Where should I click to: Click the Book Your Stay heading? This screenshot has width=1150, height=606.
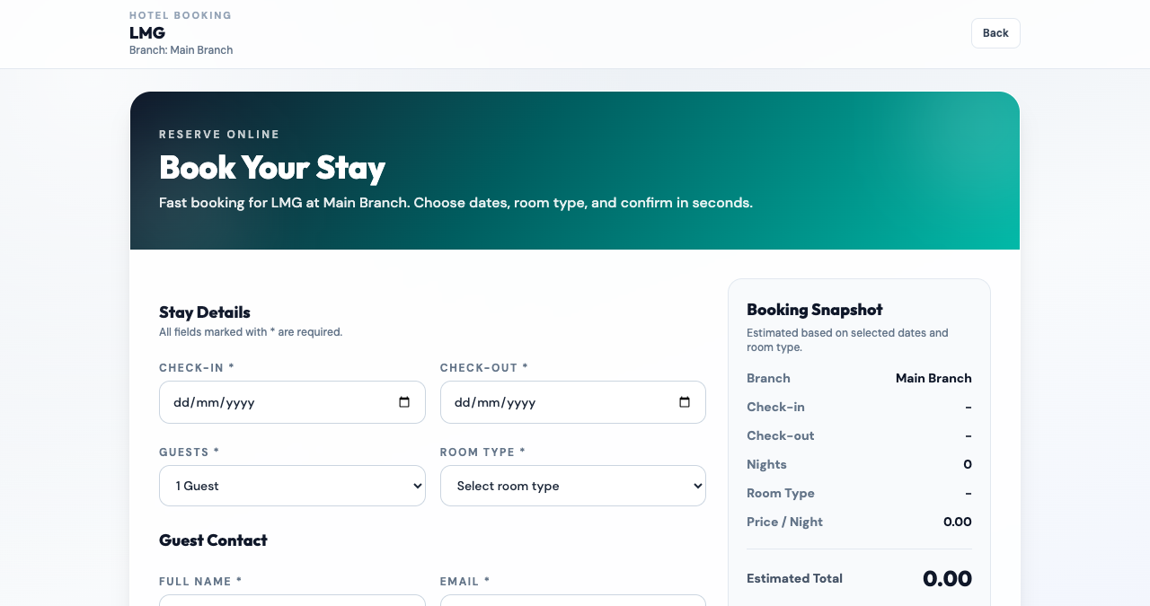(272, 168)
